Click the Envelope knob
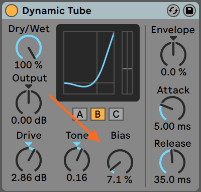The image size is (201, 192). 173,54
